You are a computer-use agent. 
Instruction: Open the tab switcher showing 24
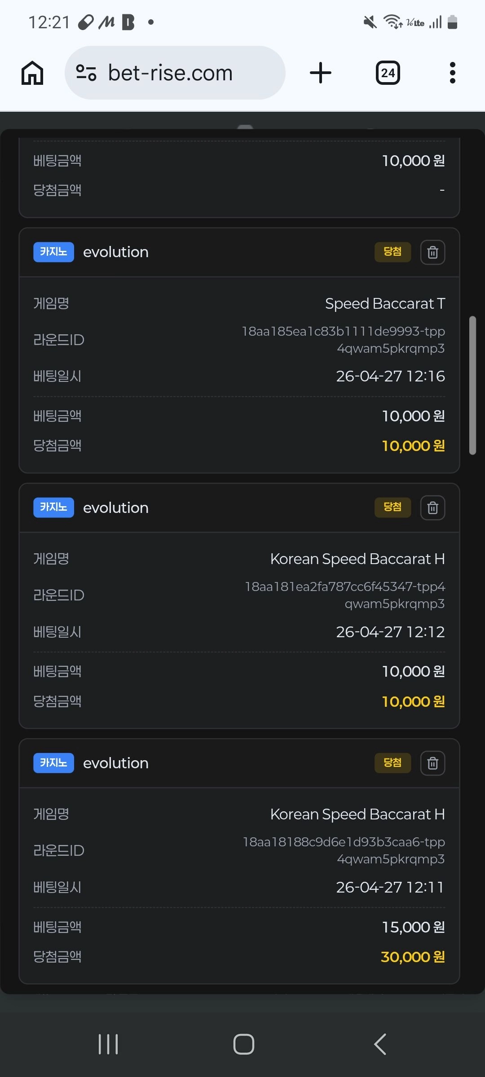388,73
